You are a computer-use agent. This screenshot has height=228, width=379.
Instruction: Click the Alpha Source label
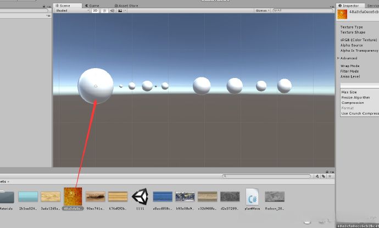pyautogui.click(x=352, y=45)
